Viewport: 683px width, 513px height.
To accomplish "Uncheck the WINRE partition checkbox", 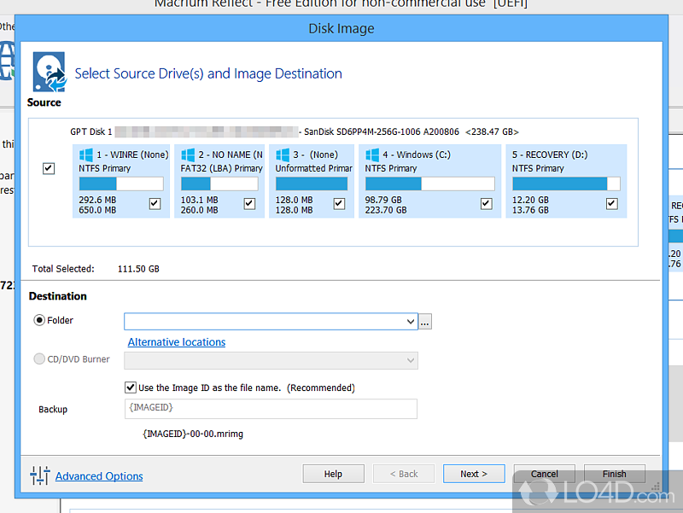I will click(155, 203).
